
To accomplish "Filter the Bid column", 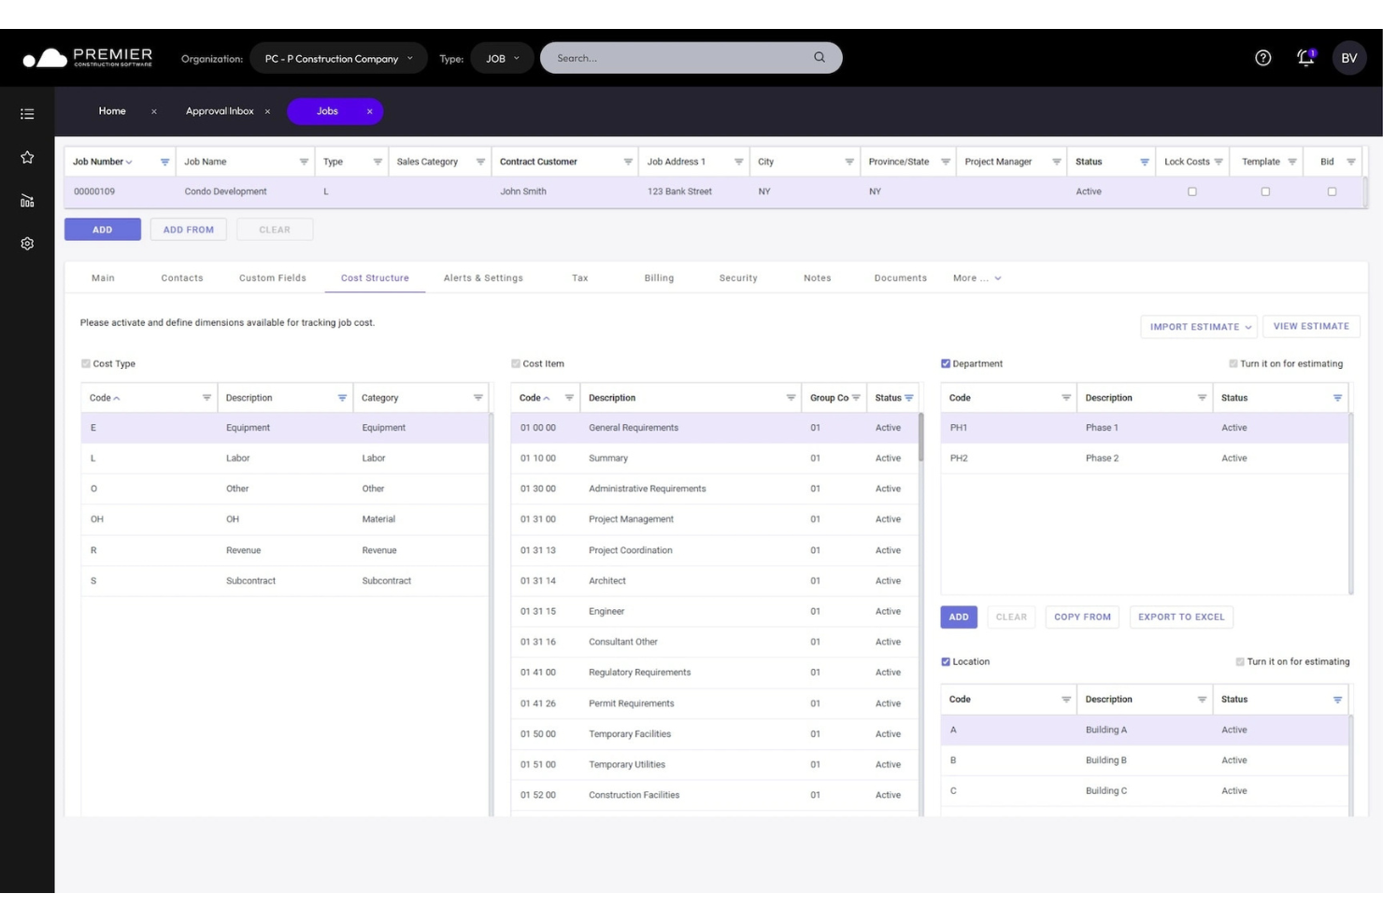I will click(x=1351, y=162).
